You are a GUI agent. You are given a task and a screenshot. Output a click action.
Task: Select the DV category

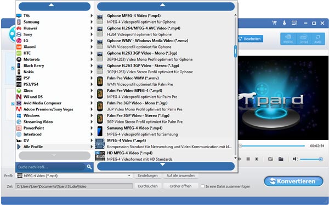54,140
